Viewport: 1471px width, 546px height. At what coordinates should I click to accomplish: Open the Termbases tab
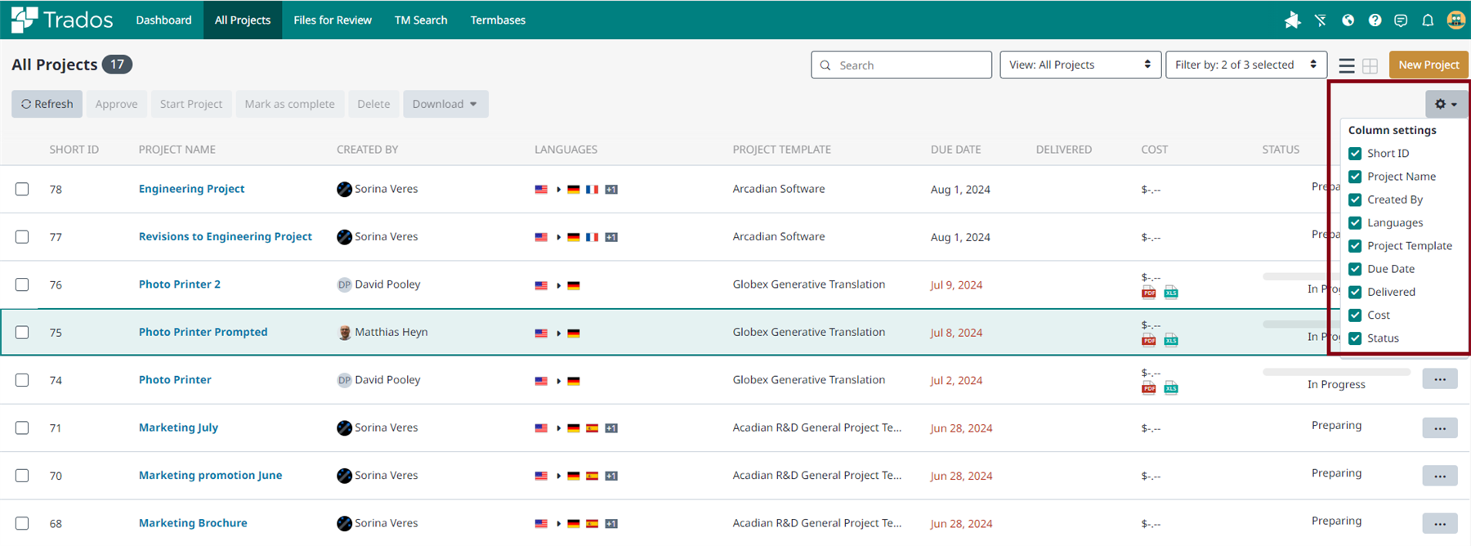[498, 20]
